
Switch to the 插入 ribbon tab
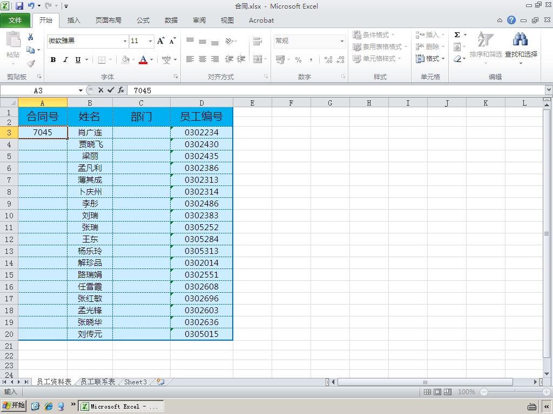73,20
